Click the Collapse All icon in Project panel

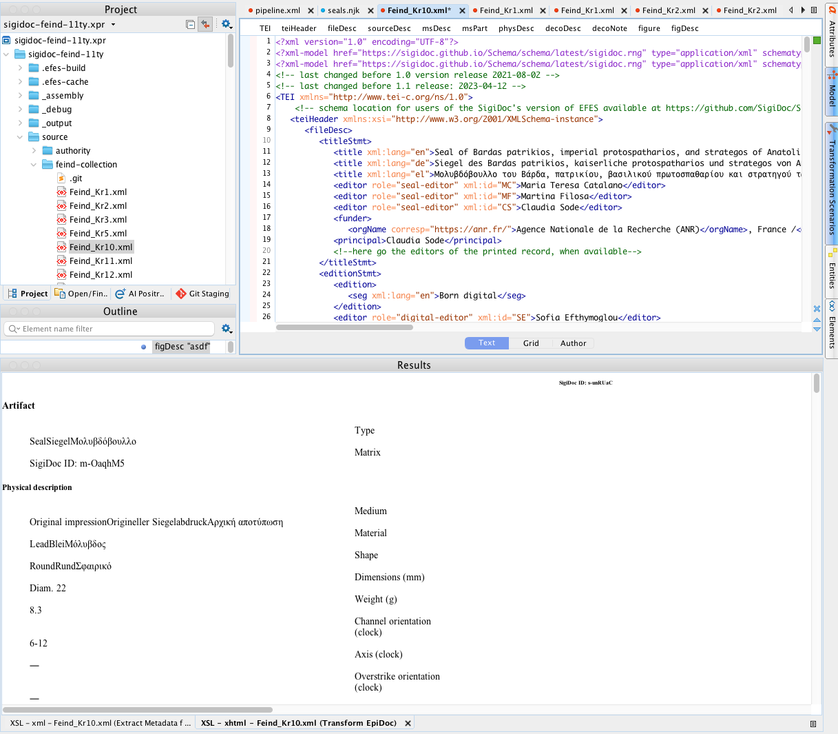pos(191,24)
